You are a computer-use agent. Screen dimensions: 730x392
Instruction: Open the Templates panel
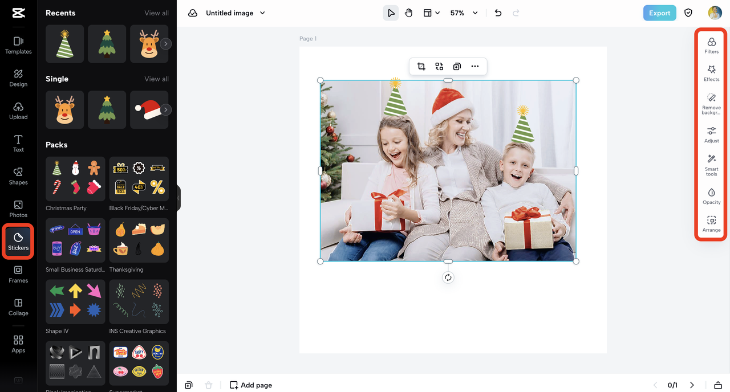tap(18, 45)
